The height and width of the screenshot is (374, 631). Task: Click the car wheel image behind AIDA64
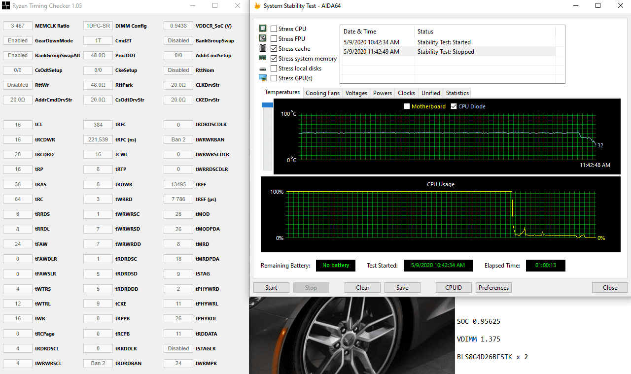pyautogui.click(x=352, y=335)
